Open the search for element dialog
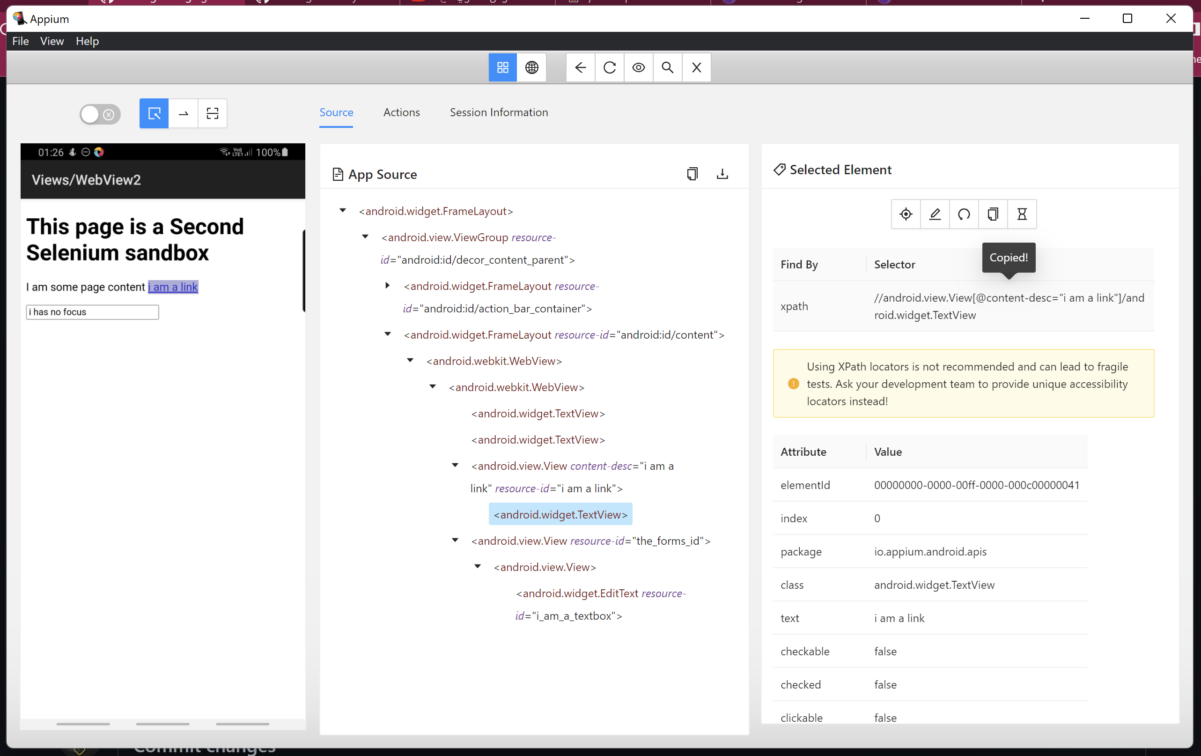The height and width of the screenshot is (756, 1201). [667, 67]
